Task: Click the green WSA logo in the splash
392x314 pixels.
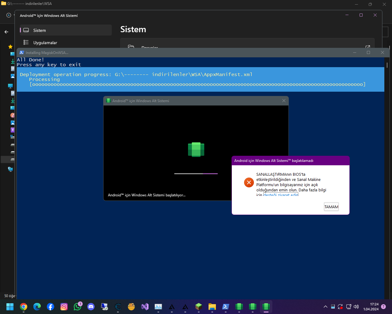Action: click(x=196, y=150)
